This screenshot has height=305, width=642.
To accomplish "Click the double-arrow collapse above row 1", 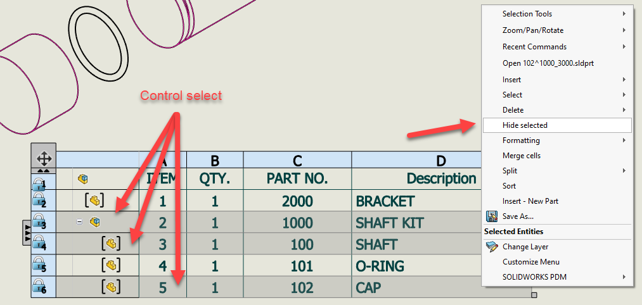I will [x=43, y=170].
